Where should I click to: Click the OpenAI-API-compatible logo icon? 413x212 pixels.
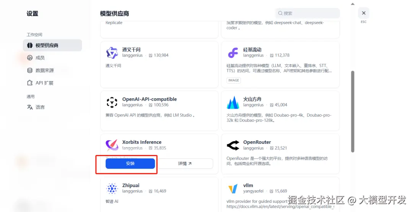(112, 102)
